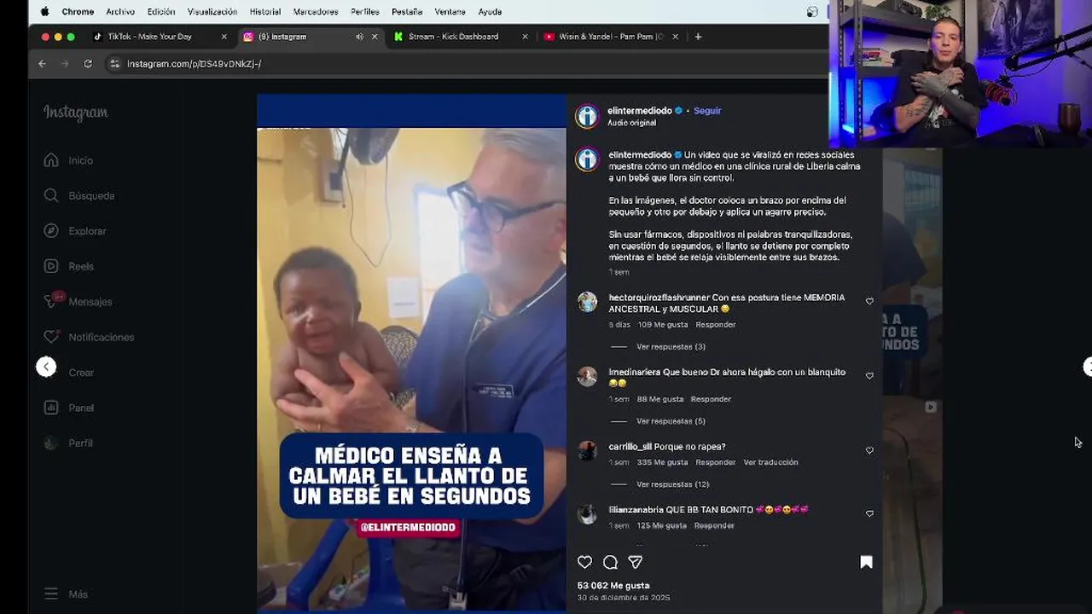Open the Edición menu
Image resolution: width=1092 pixels, height=614 pixels.
[161, 12]
